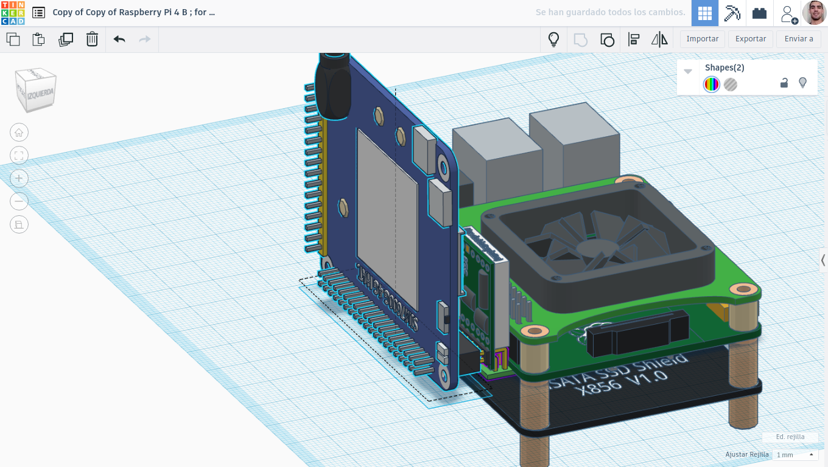Screen dimensions: 828x467
Task: Switch to 3D design grid view
Action: pyautogui.click(x=705, y=13)
